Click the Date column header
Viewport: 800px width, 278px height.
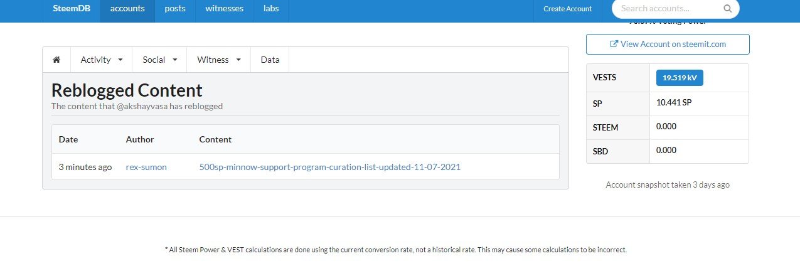click(68, 139)
